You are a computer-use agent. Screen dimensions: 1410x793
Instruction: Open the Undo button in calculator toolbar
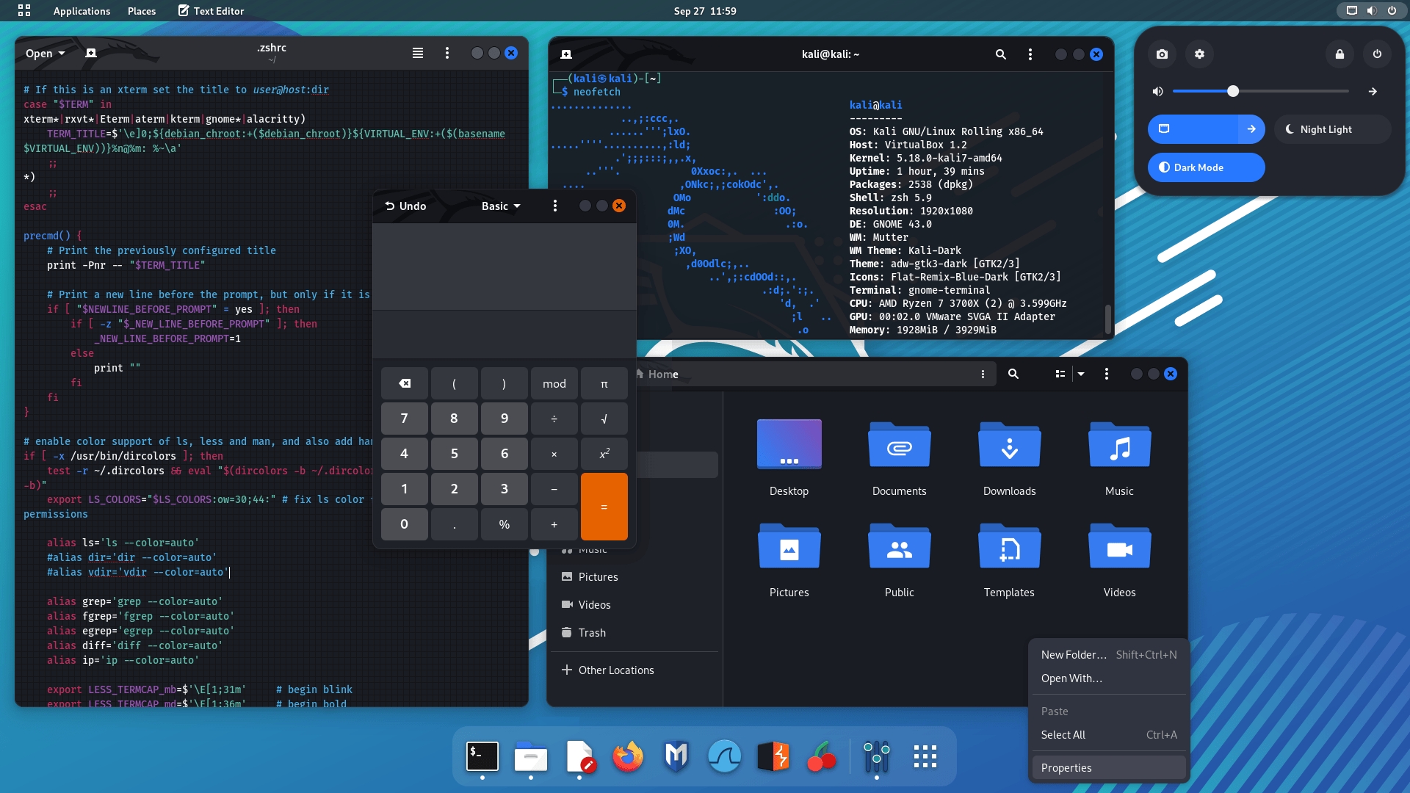point(405,206)
